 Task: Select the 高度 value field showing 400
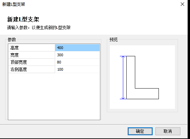(77, 48)
